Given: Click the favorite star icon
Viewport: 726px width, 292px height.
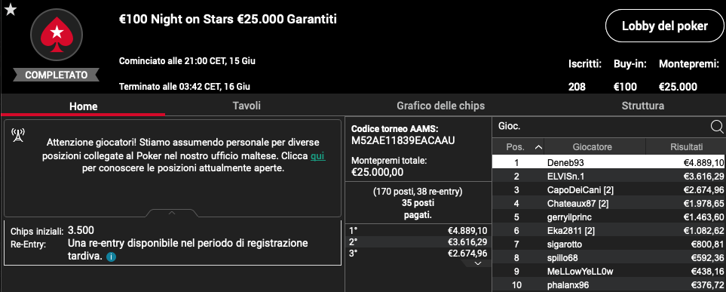Looking at the screenshot, I should pyautogui.click(x=11, y=9).
